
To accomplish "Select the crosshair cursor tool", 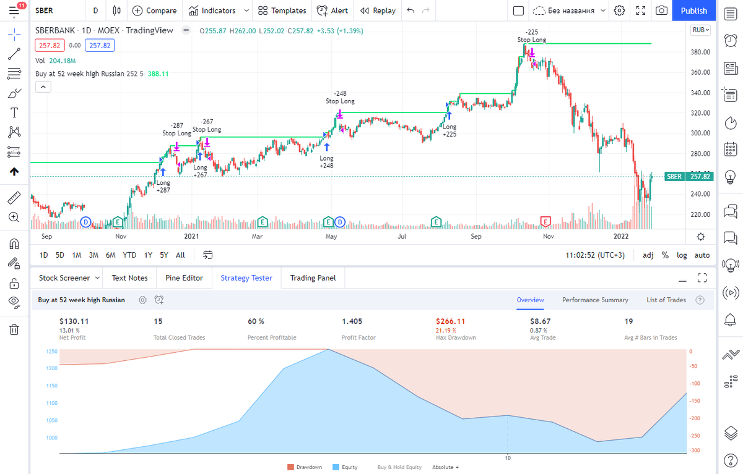I will tap(14, 34).
